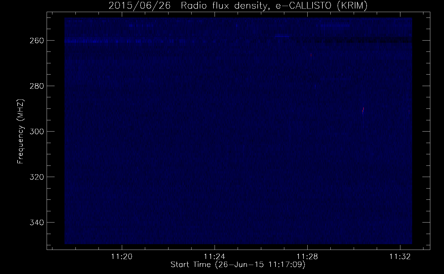
Task: Click the 11:32 time tick label
Action: tap(400, 257)
